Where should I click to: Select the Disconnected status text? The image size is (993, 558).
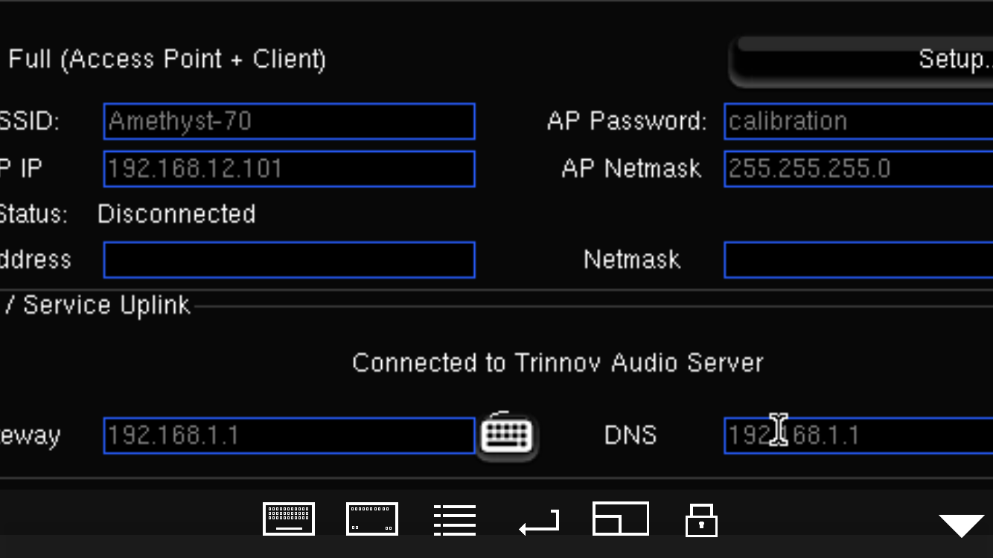[176, 214]
